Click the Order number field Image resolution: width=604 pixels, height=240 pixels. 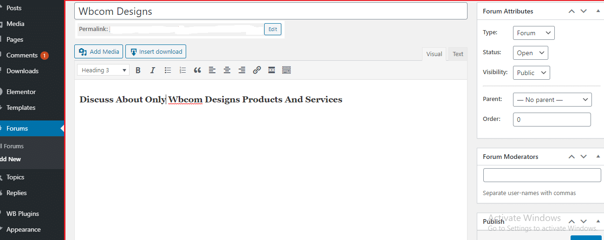552,120
